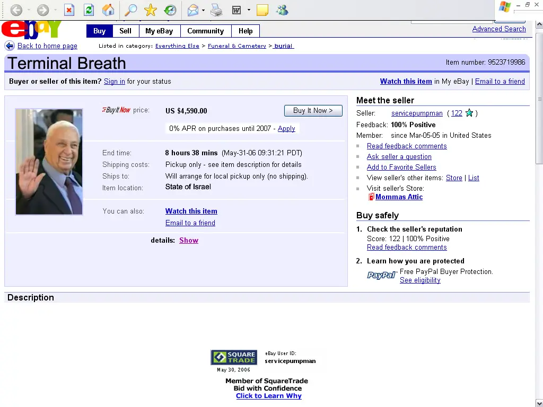Go to the Community tab
Screen dimensions: 543x407
coord(206,31)
